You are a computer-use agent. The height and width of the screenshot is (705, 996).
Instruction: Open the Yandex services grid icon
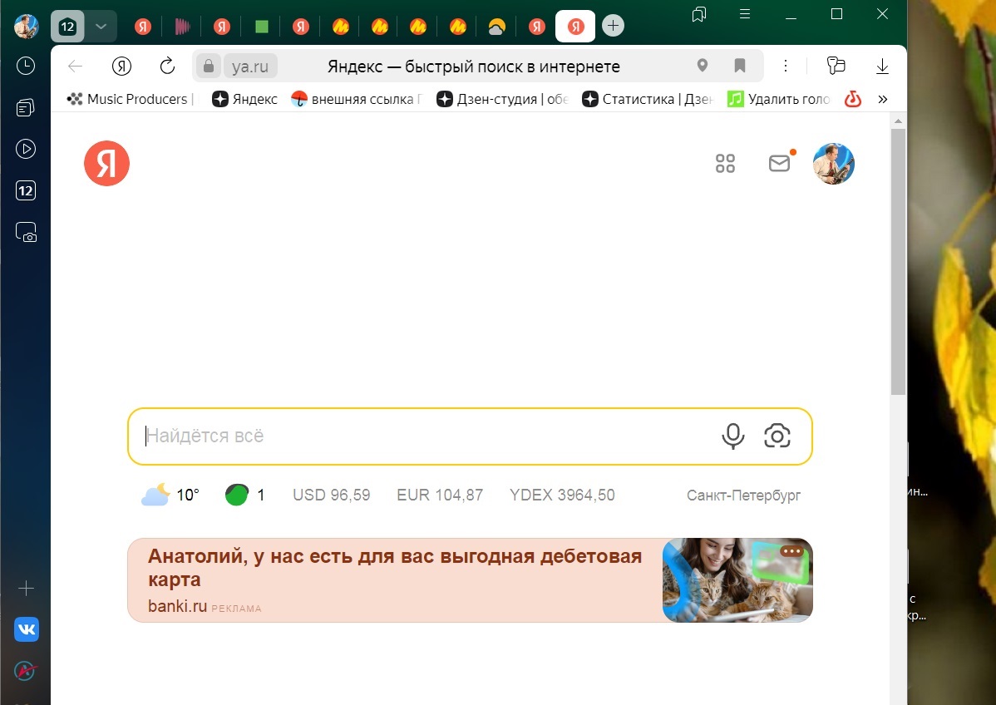point(725,164)
